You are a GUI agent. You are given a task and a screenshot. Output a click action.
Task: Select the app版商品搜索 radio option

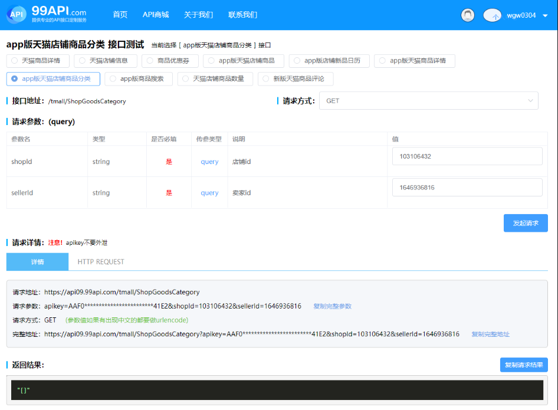point(139,78)
